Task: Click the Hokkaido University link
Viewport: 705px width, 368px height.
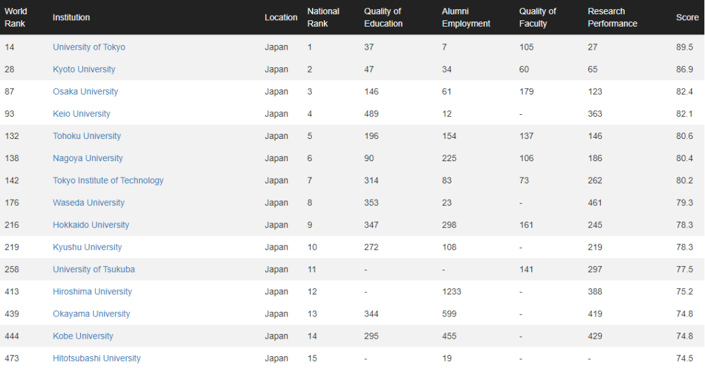Action: coord(91,224)
